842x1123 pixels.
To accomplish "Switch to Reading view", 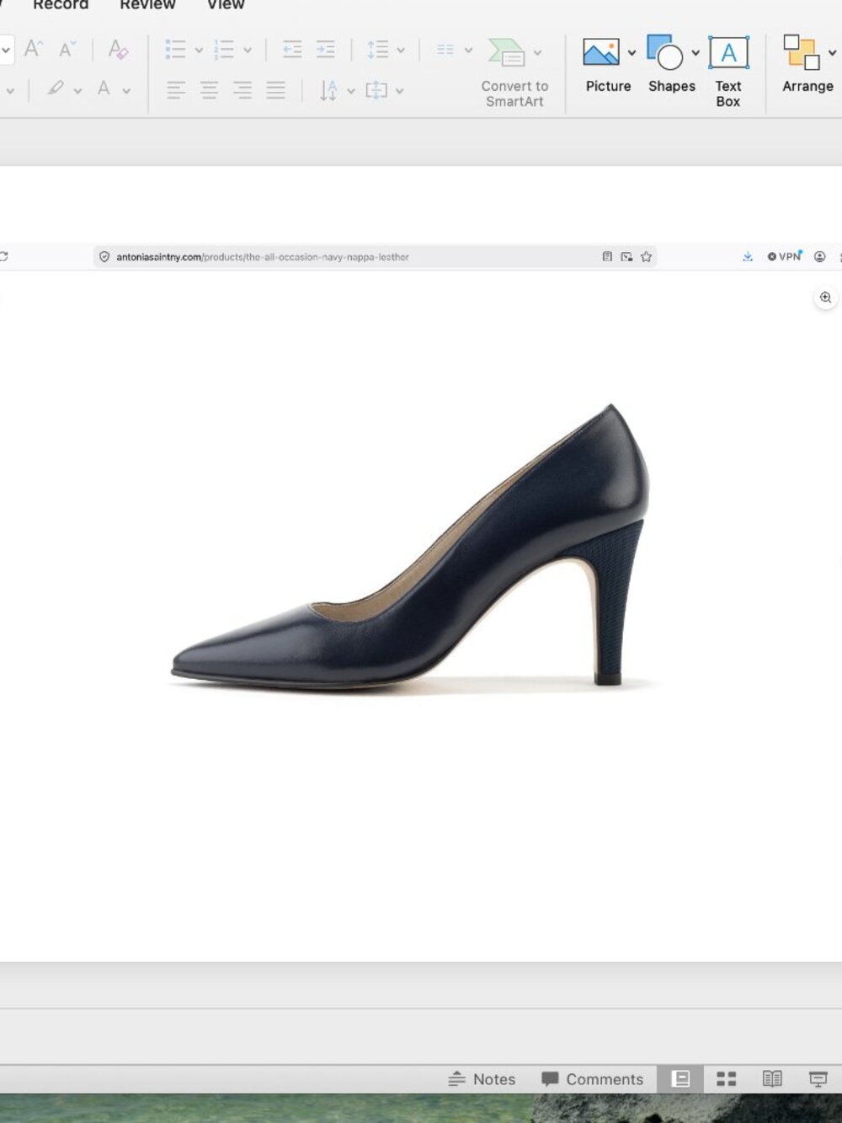I will pyautogui.click(x=772, y=1079).
